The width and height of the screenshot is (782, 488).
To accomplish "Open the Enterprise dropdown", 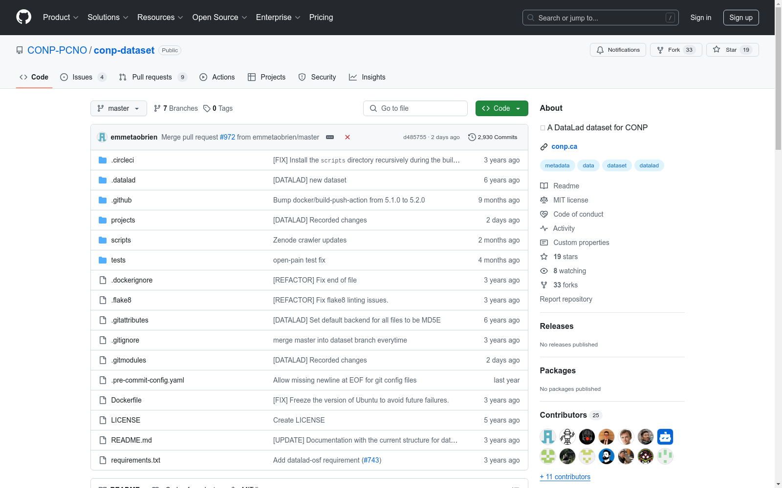I will (278, 18).
